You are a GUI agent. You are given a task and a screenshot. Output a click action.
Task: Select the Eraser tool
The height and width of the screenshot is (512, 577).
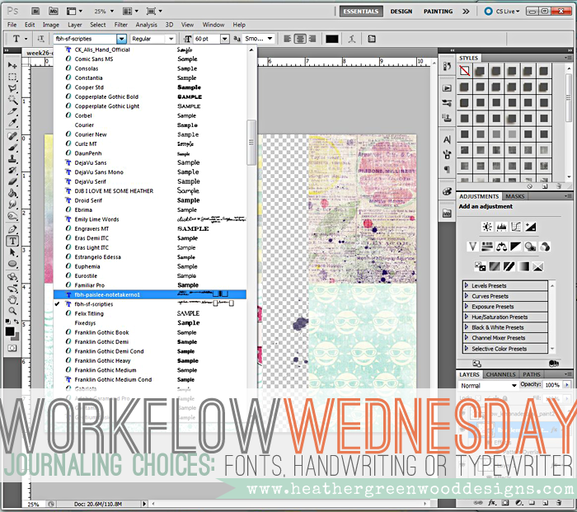(12, 182)
